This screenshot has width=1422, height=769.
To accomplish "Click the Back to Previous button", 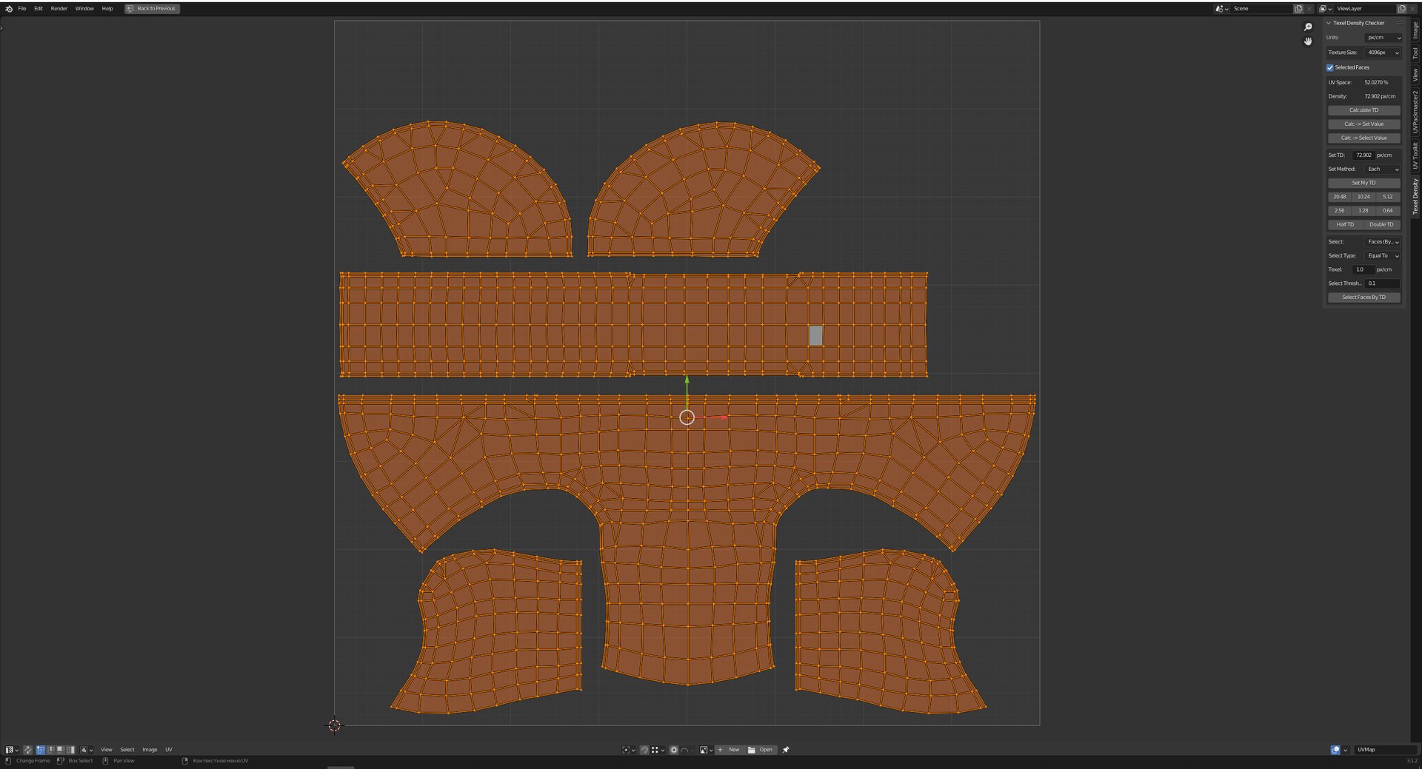I will [x=152, y=9].
